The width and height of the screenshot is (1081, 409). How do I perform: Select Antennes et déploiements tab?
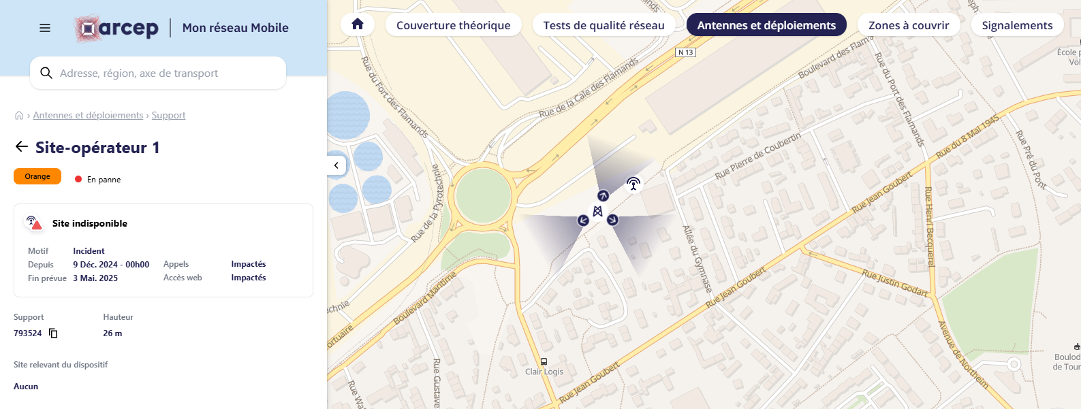point(766,25)
